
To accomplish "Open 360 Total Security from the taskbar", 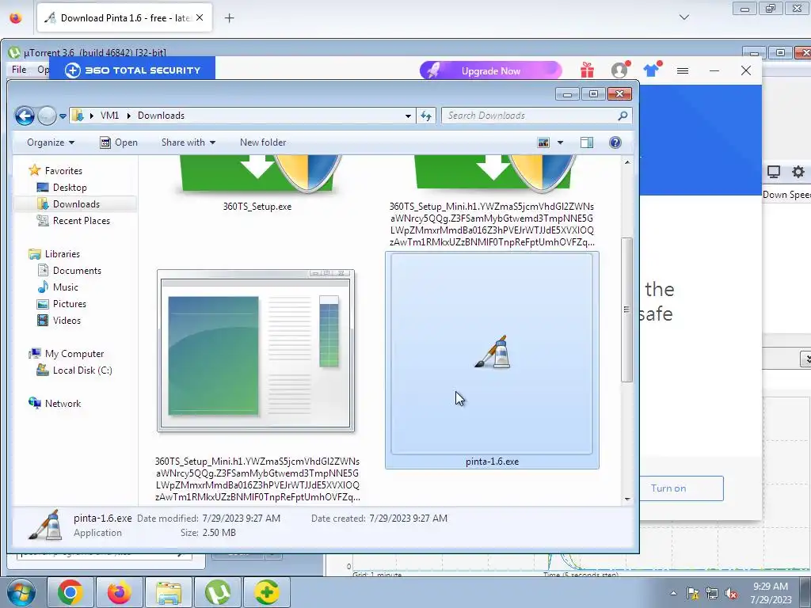I will click(267, 592).
